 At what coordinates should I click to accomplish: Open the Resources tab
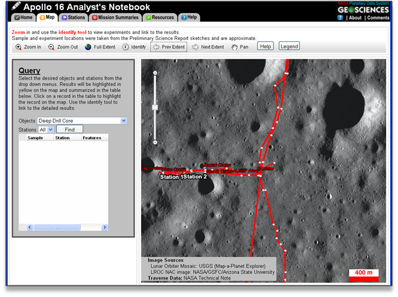(x=160, y=18)
